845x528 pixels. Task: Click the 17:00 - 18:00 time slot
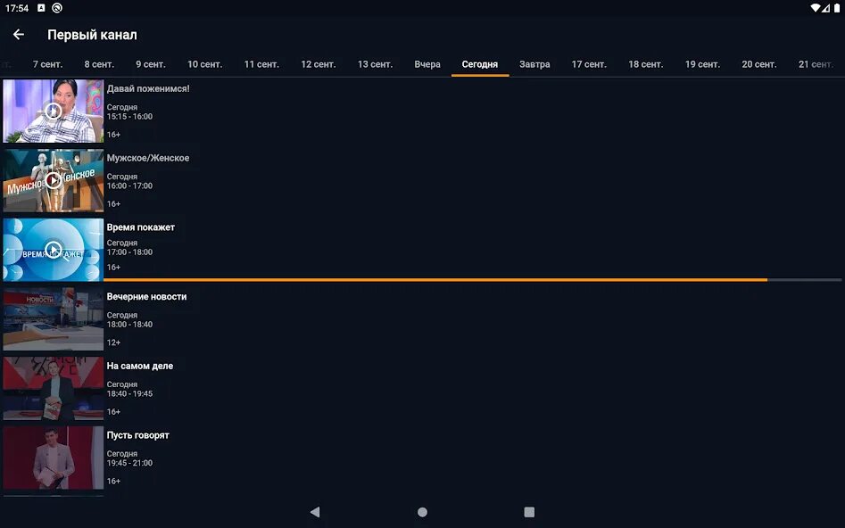click(x=129, y=252)
